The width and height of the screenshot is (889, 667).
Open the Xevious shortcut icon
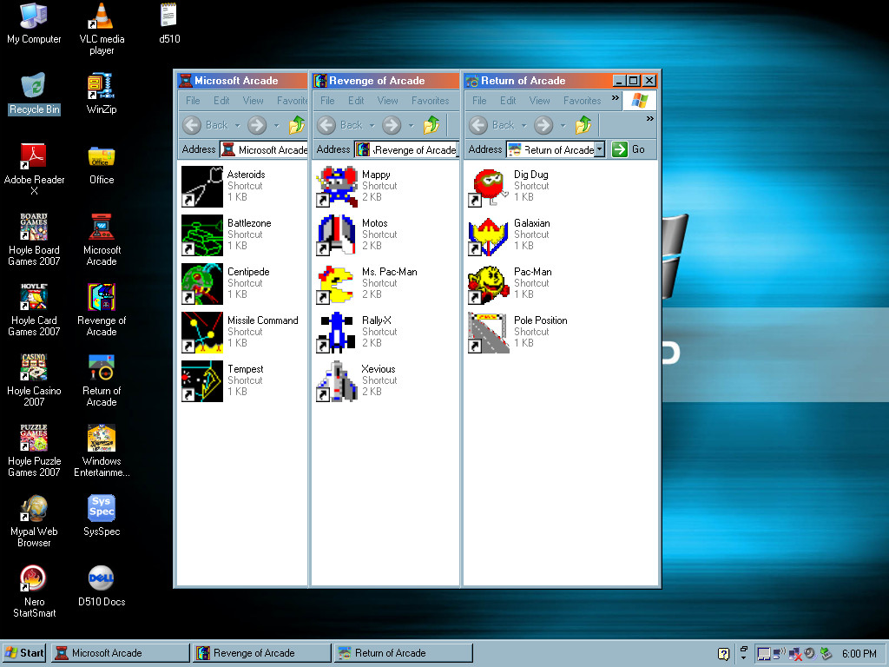click(x=337, y=381)
